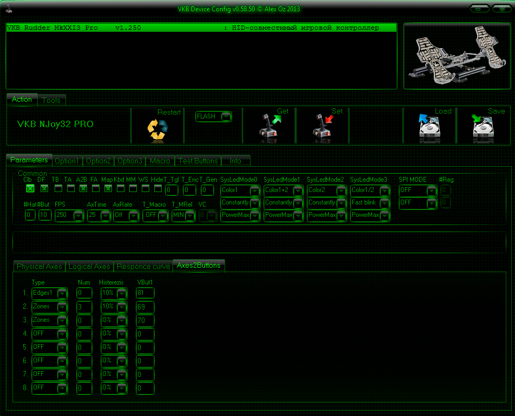Click the #Hat input field
This screenshot has width=515, height=416.
pyautogui.click(x=30, y=215)
